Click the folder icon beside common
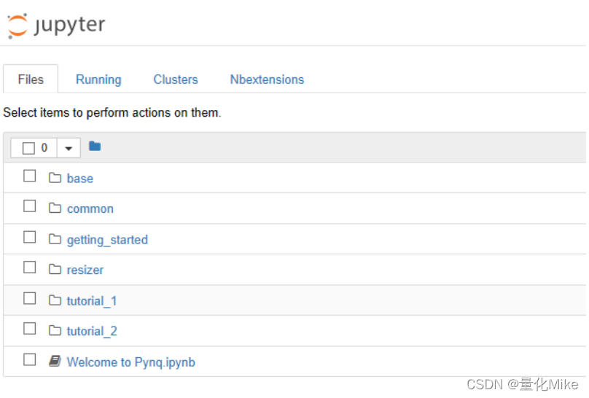The width and height of the screenshot is (589, 398). (x=55, y=208)
